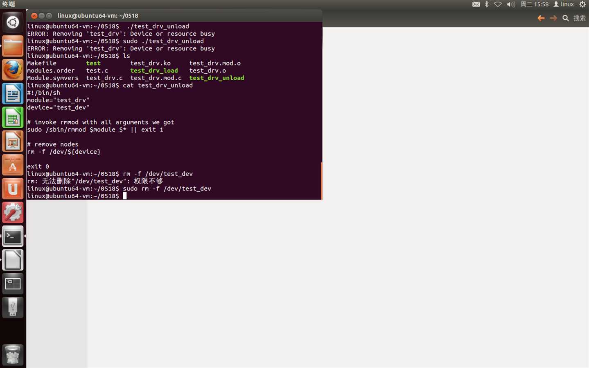Click test_drv_unload in ls output
Screen dimensions: 589x368
(x=217, y=78)
